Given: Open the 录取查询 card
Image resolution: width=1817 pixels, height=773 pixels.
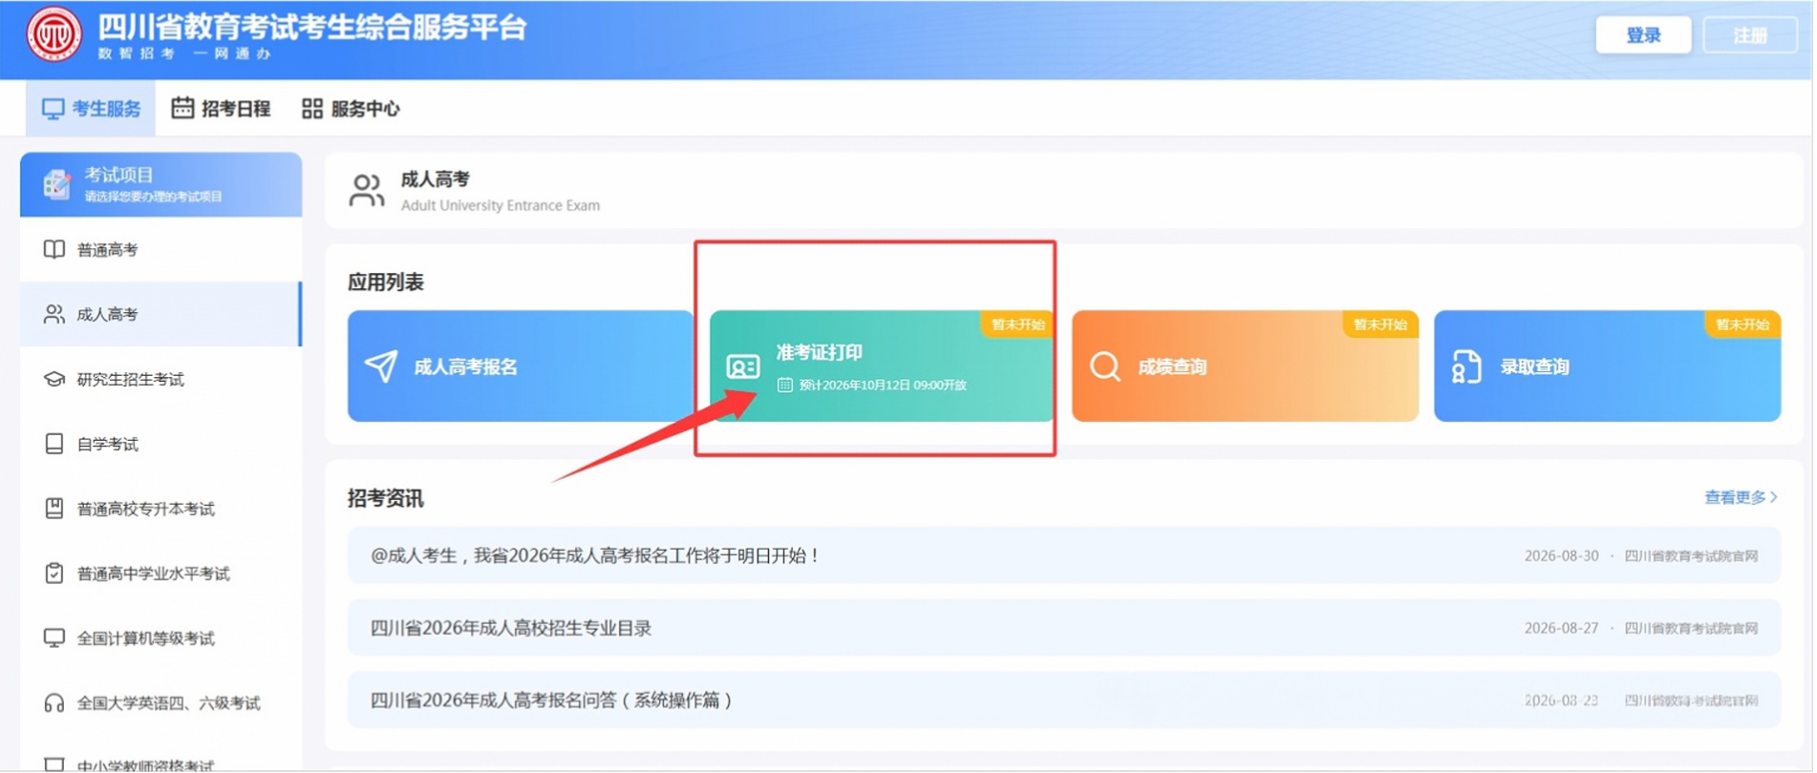Looking at the screenshot, I should tap(1607, 366).
